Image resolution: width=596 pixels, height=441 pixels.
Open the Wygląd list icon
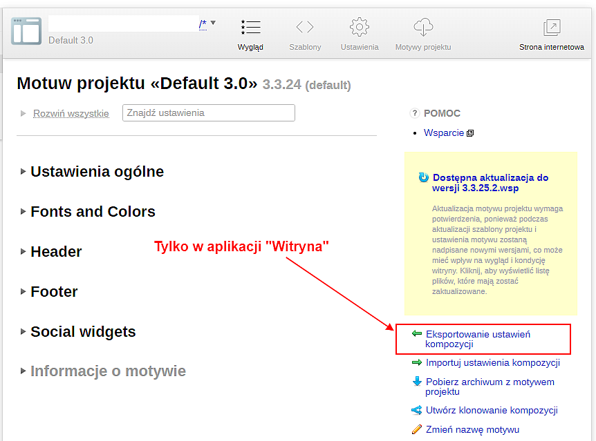click(x=250, y=28)
